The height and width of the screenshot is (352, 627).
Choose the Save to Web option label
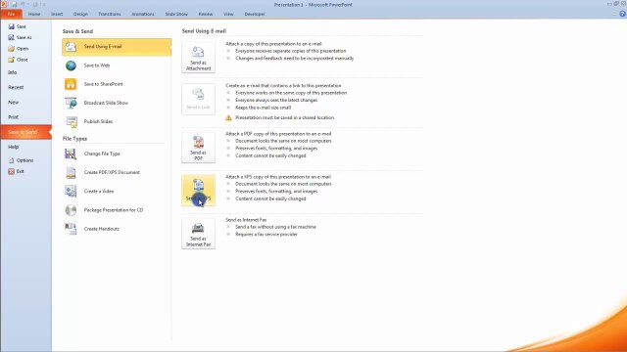point(97,66)
